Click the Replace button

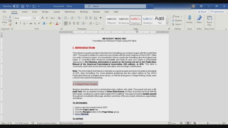pyautogui.click(x=177, y=21)
